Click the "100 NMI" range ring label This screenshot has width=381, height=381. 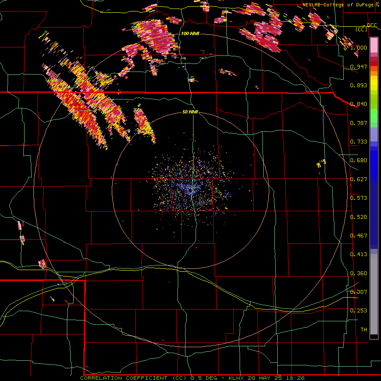pos(190,33)
